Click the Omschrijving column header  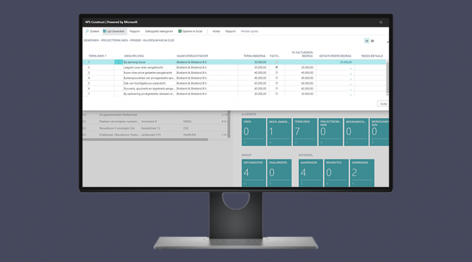pos(134,56)
